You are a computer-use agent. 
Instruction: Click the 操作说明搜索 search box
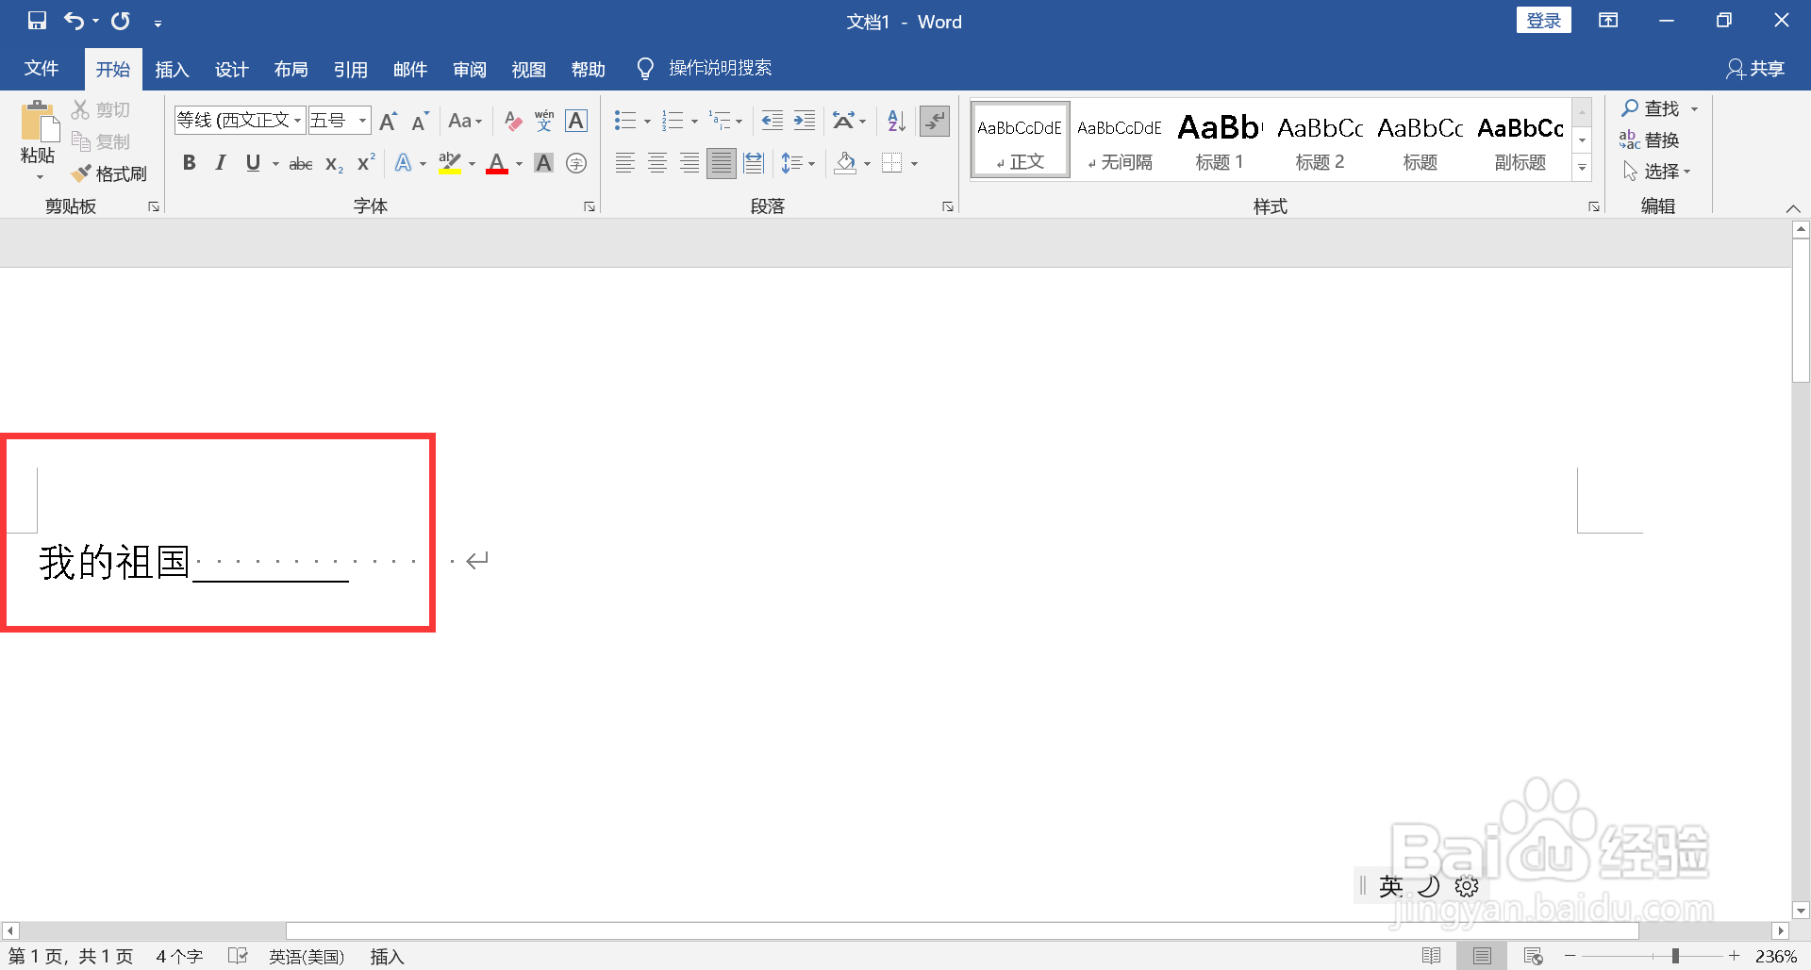(720, 68)
